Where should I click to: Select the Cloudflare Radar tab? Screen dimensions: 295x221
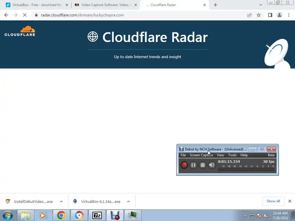click(174, 5)
